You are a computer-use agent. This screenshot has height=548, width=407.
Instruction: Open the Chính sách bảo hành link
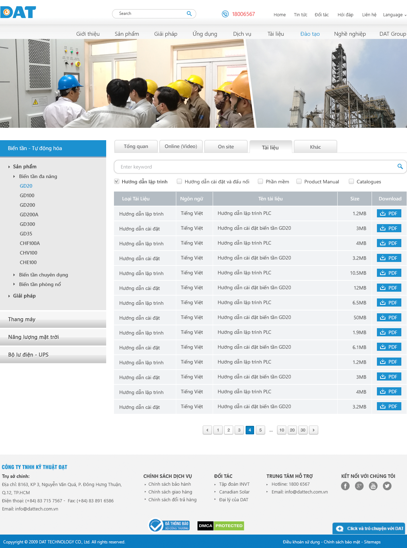pos(170,484)
